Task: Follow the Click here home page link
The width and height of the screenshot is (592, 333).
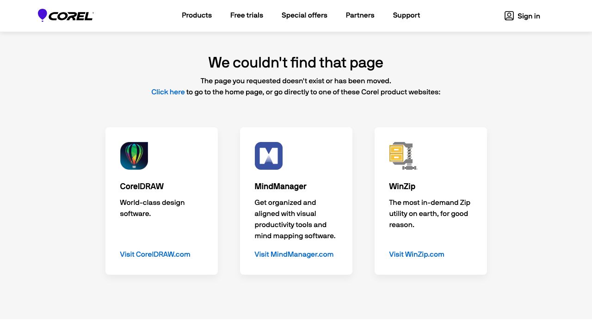Action: [168, 92]
